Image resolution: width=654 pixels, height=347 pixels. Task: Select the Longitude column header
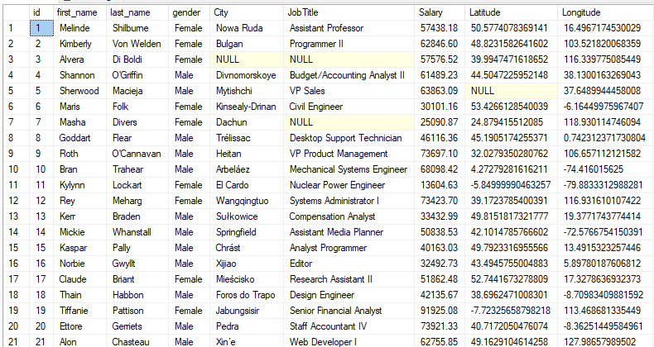(605, 12)
